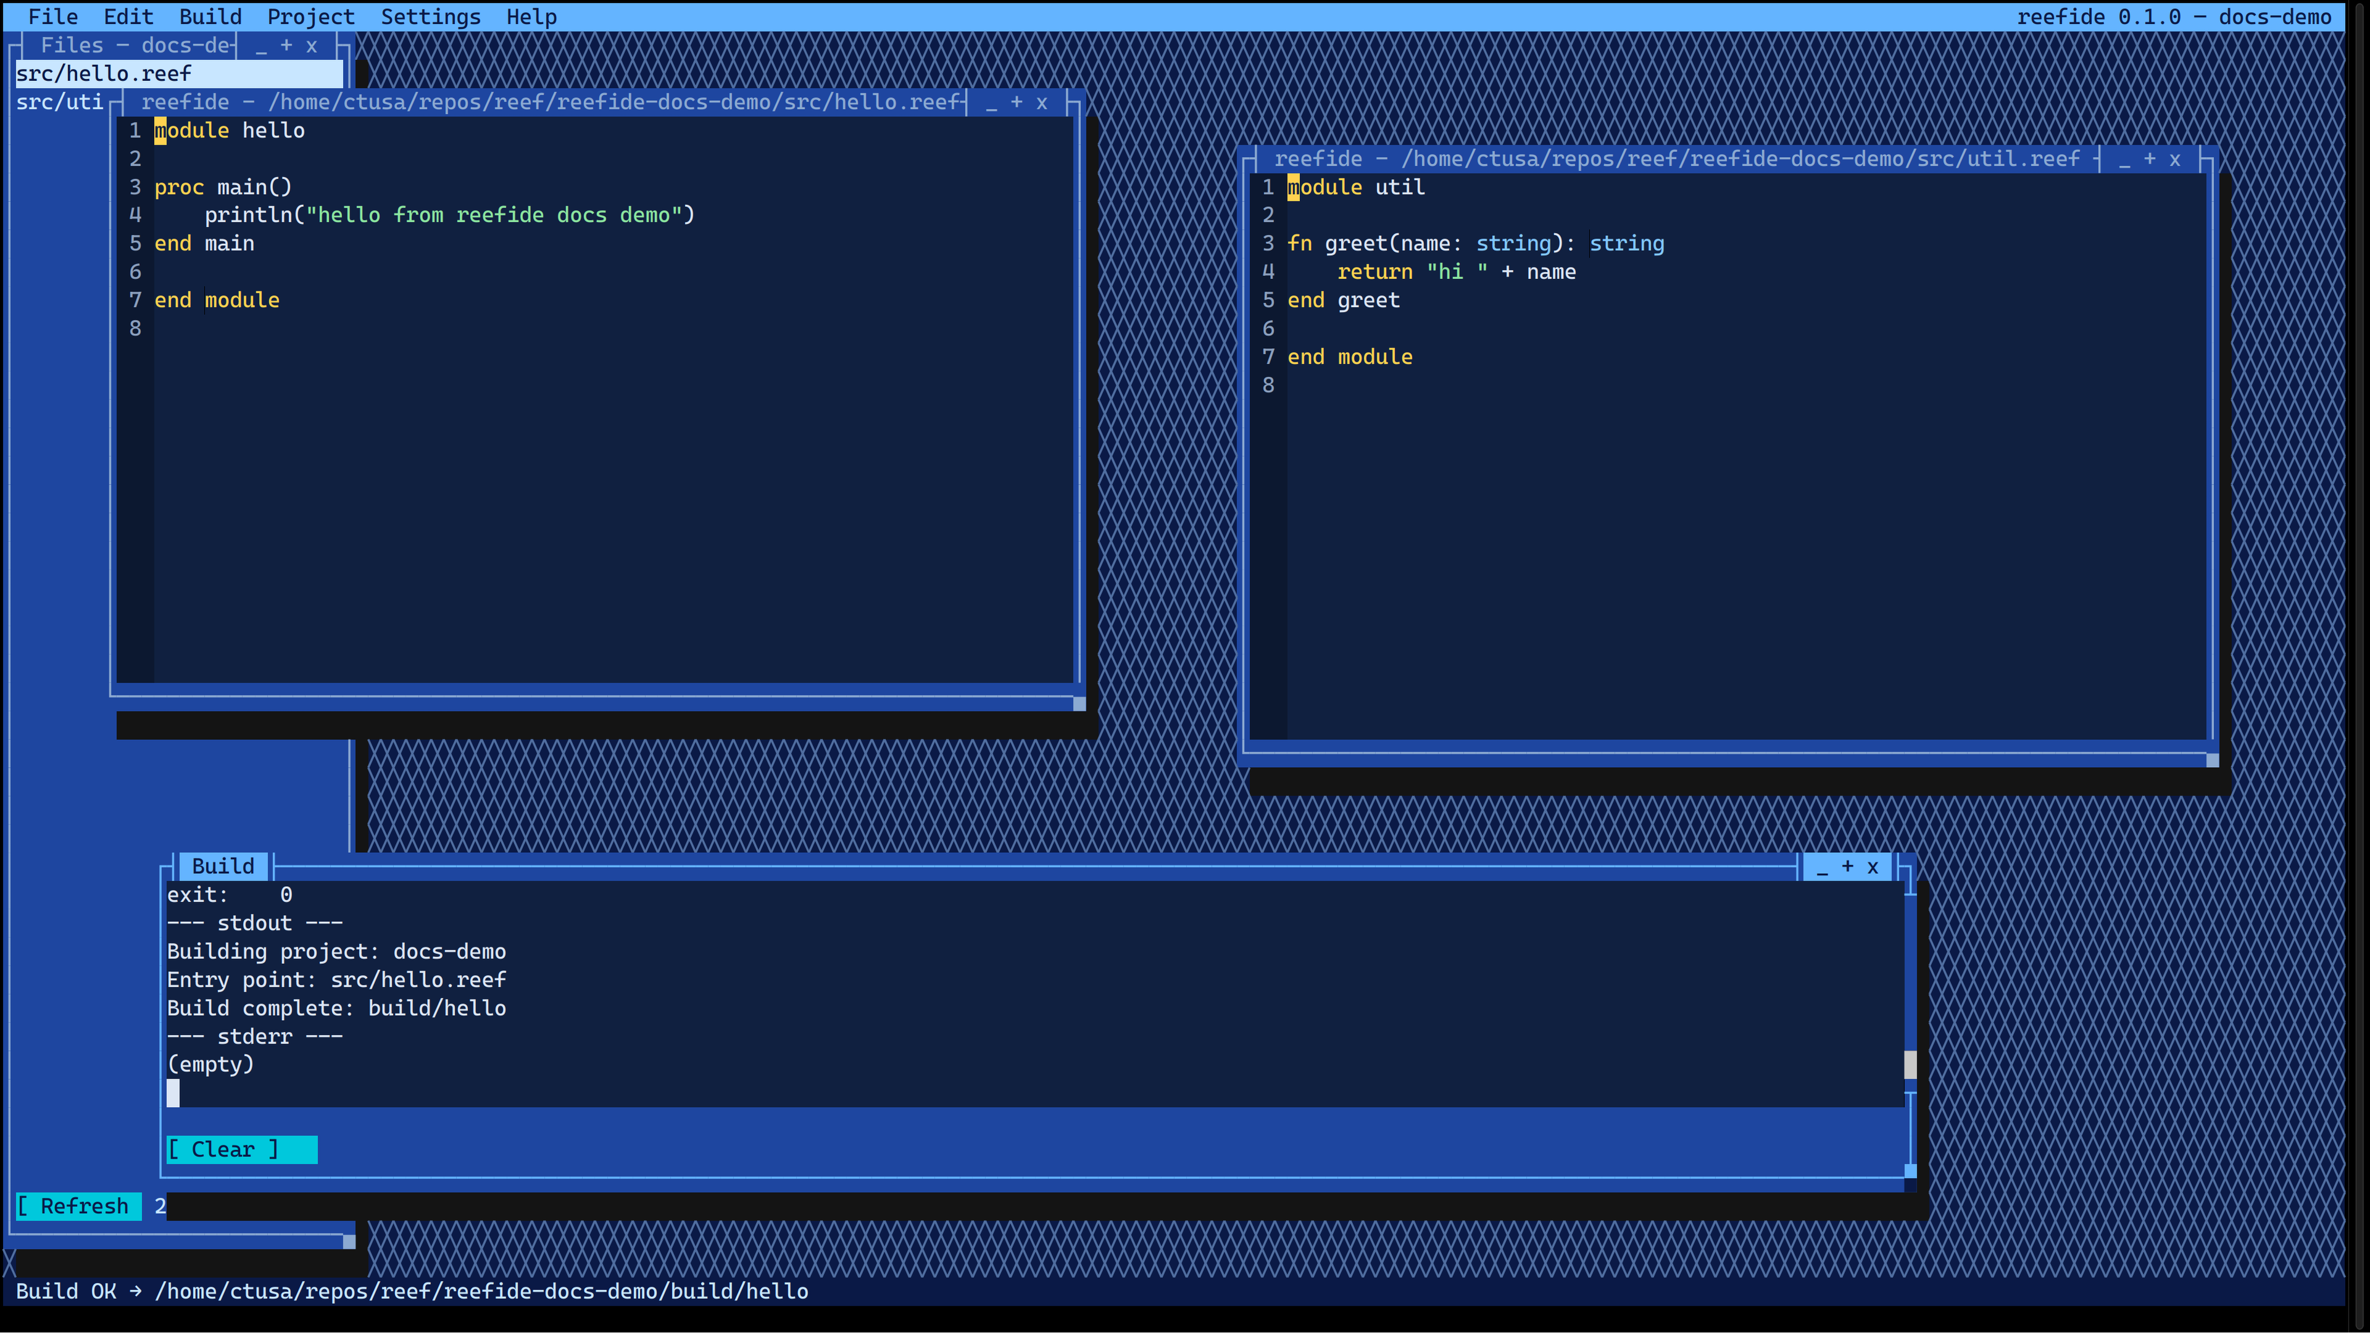
Task: Select the src/uti entry in Files list
Action: tap(60, 102)
